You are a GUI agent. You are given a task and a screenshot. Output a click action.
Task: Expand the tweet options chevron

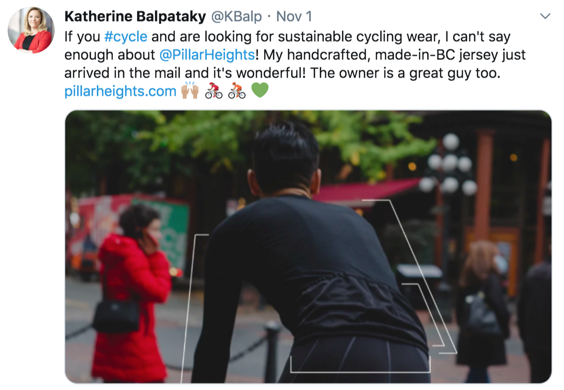click(x=545, y=16)
